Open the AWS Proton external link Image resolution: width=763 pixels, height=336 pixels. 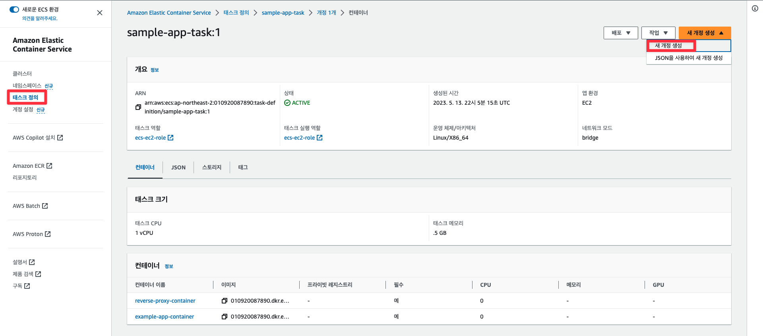point(32,234)
